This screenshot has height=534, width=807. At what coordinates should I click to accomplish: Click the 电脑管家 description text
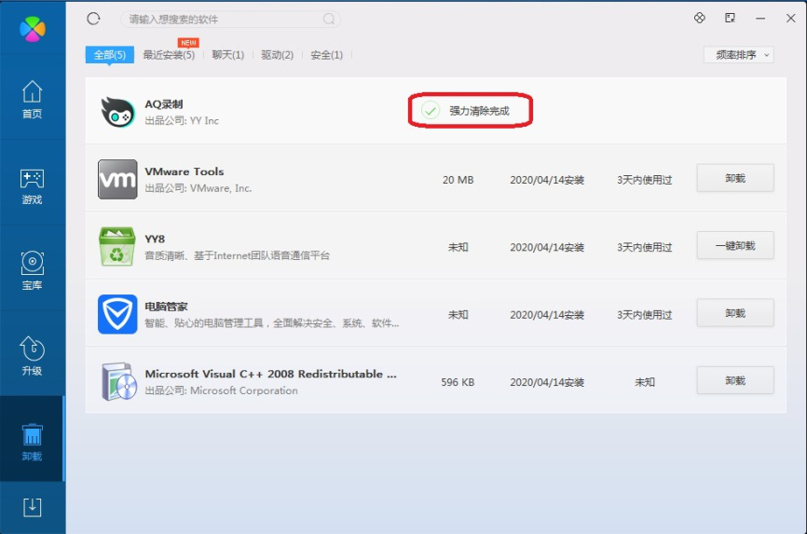coord(272,322)
